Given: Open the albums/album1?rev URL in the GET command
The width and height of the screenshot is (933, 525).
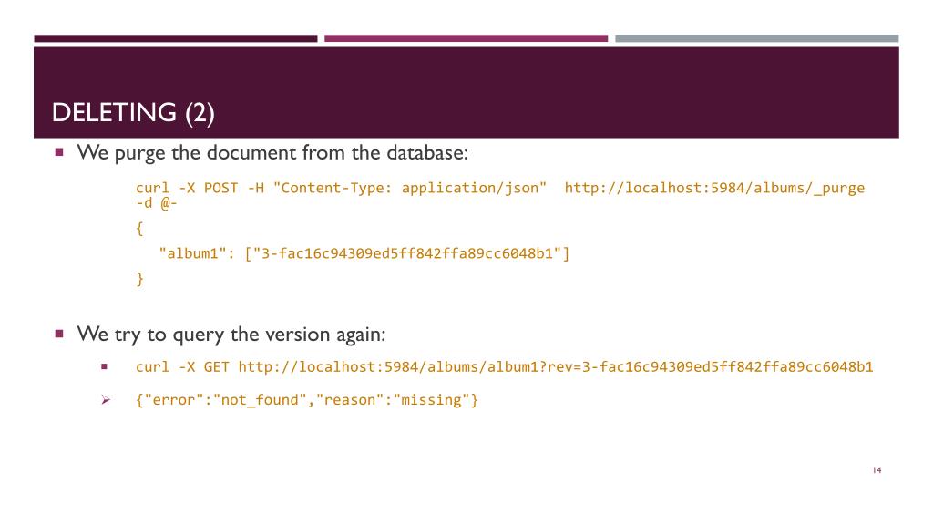Looking at the screenshot, I should [x=555, y=367].
